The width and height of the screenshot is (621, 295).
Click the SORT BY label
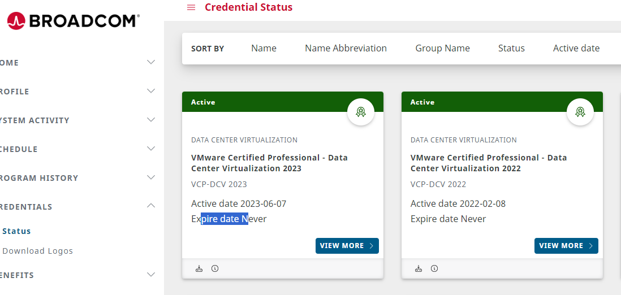[x=208, y=49]
